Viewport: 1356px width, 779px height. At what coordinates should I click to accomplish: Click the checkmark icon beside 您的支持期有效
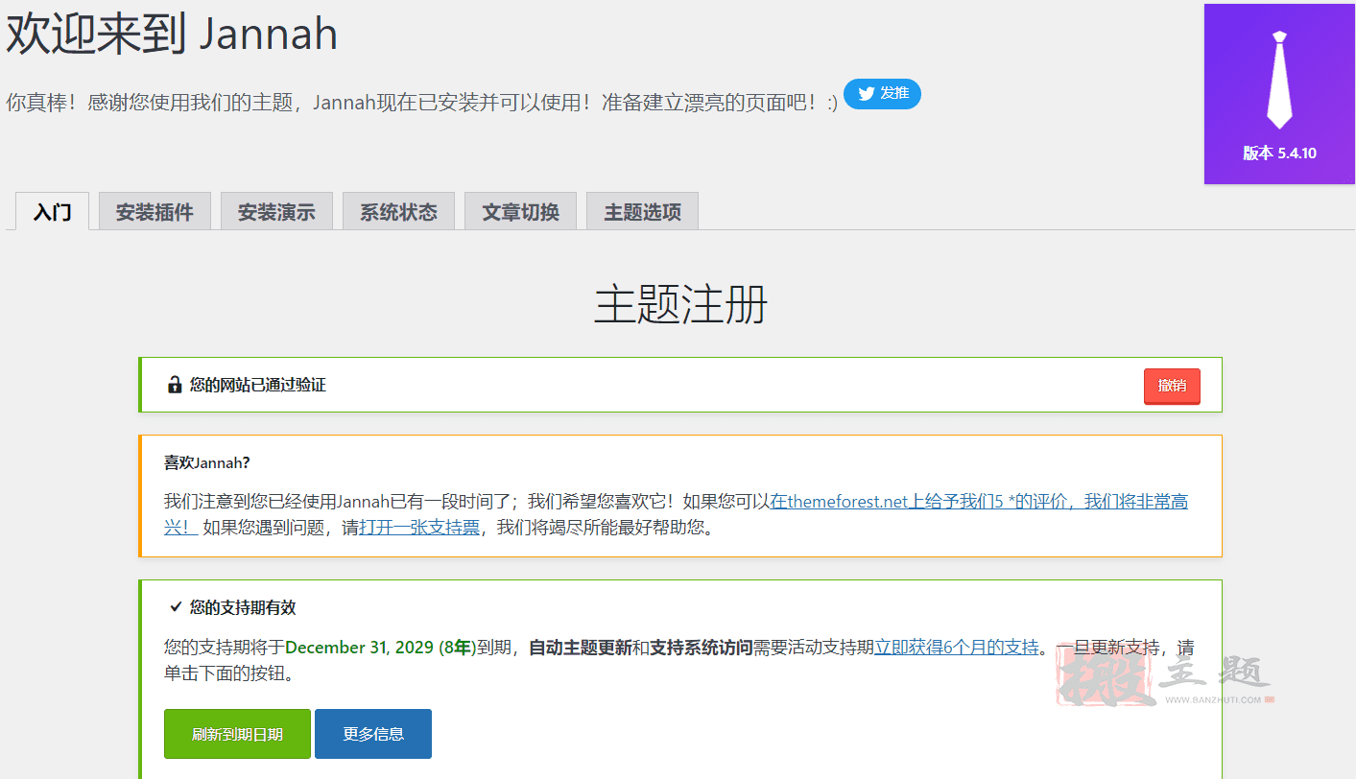tap(176, 607)
